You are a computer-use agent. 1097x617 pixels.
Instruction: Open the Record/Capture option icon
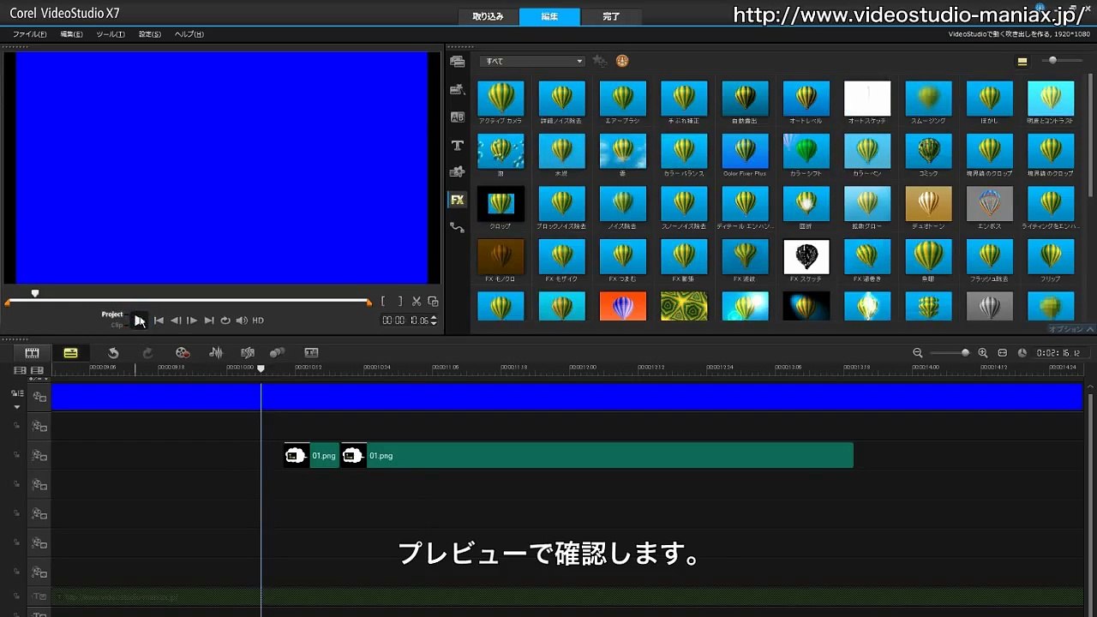(x=183, y=353)
